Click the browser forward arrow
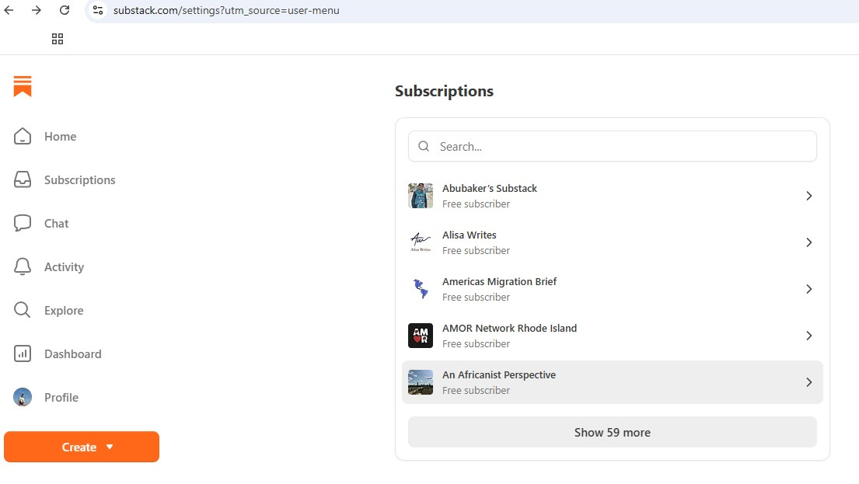The width and height of the screenshot is (859, 484). [x=37, y=10]
